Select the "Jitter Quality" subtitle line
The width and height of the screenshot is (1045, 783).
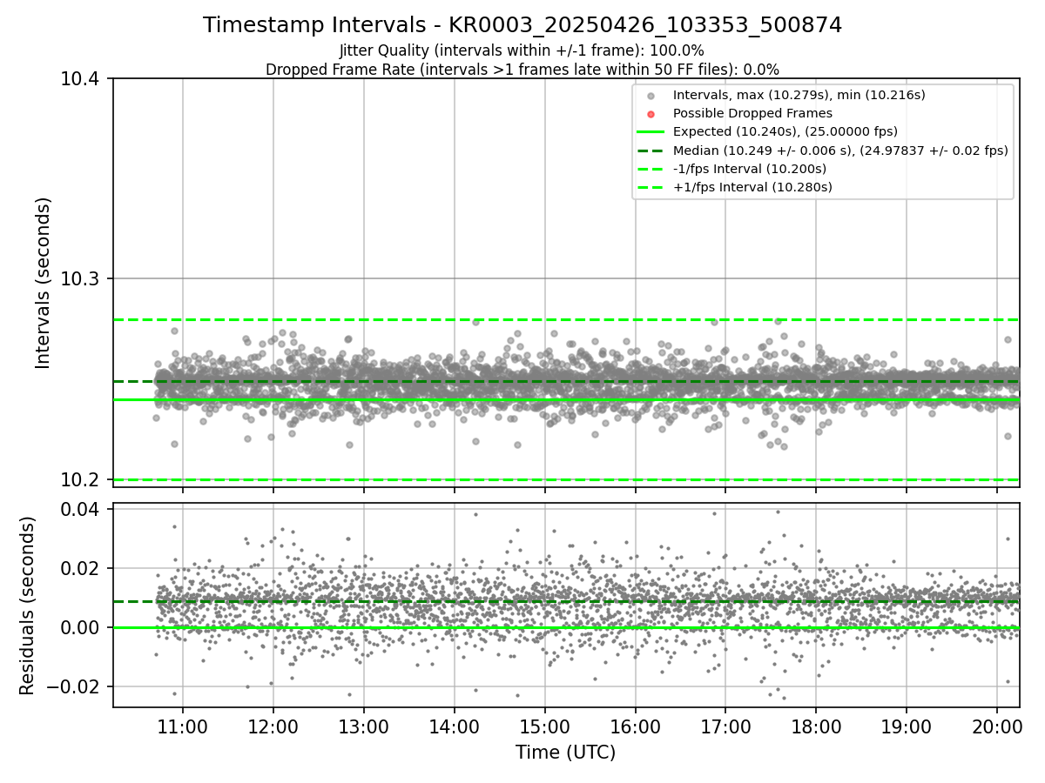pyautogui.click(x=522, y=51)
